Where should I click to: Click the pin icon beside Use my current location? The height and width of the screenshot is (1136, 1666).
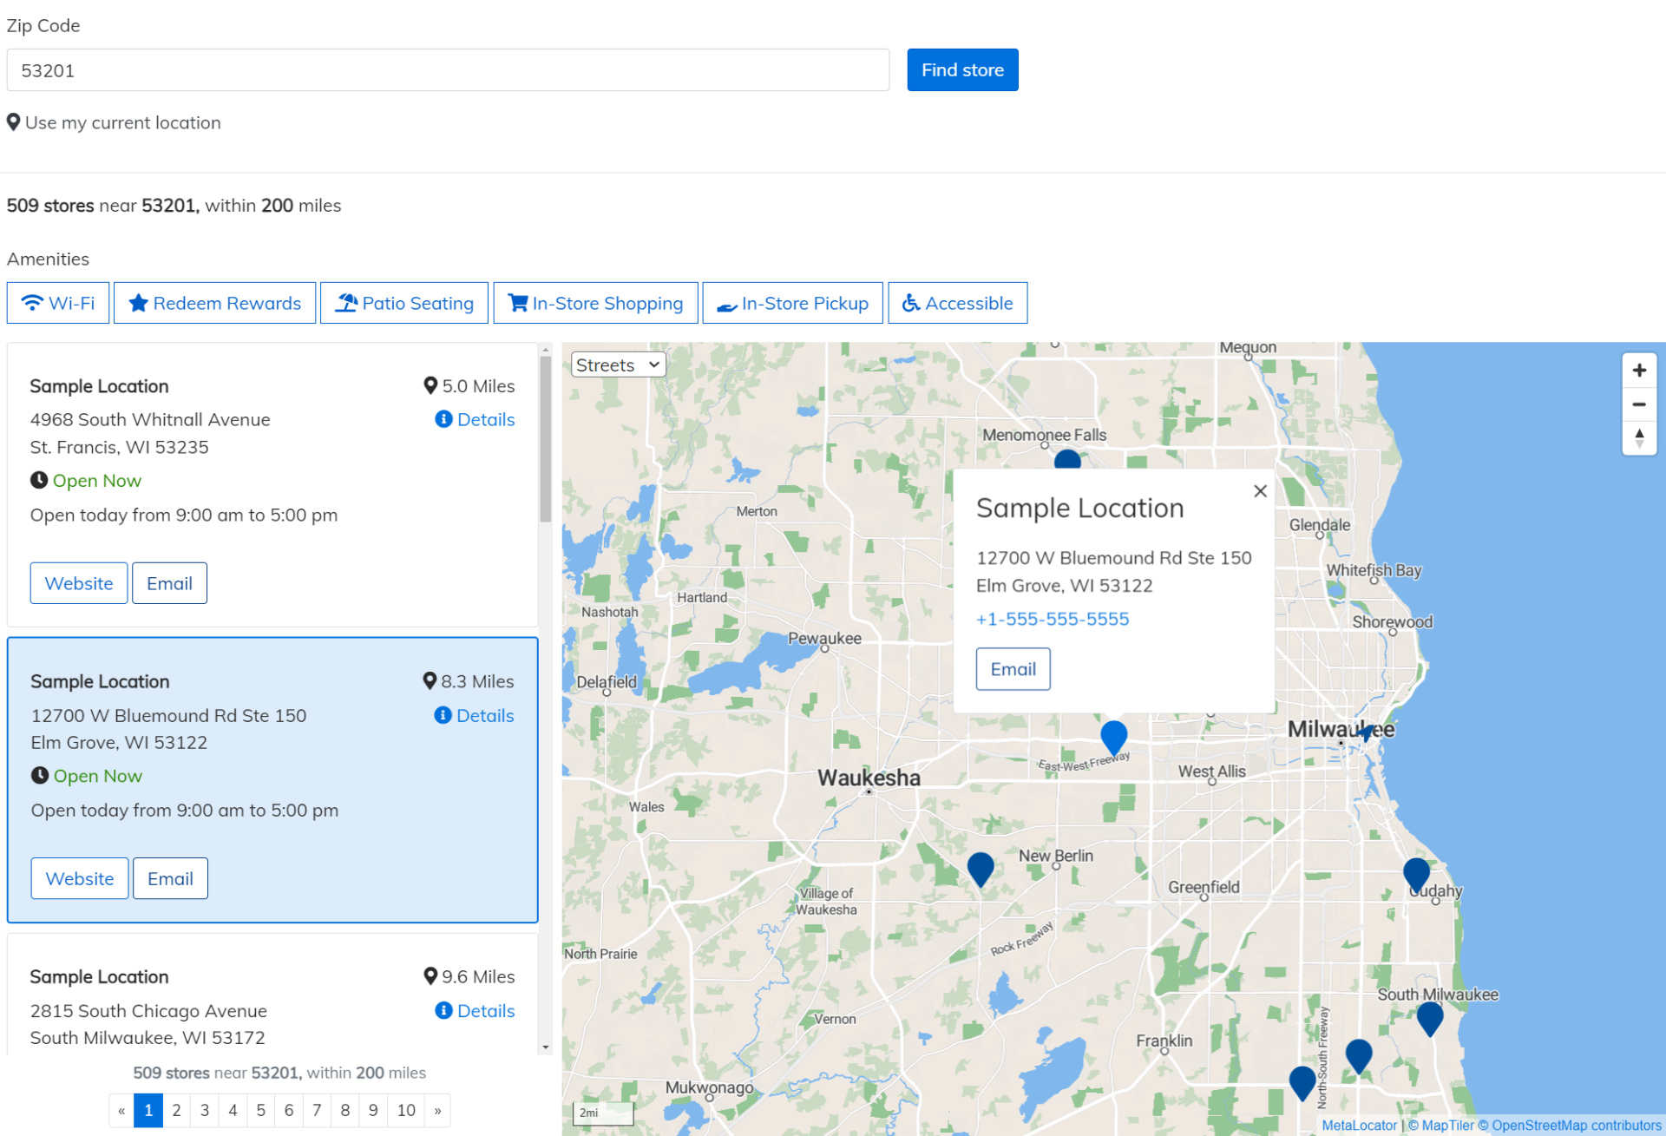(13, 122)
